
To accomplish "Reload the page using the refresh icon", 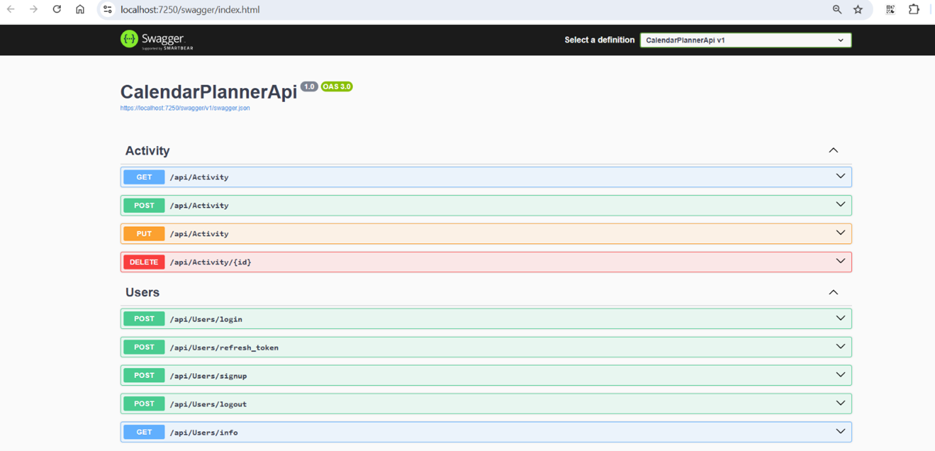I will pos(56,10).
